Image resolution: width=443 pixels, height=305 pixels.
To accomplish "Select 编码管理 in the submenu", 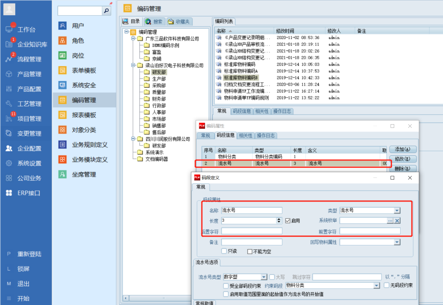I will tap(84, 100).
